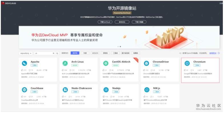Select the 操作系统类 filter tab

click(125, 53)
